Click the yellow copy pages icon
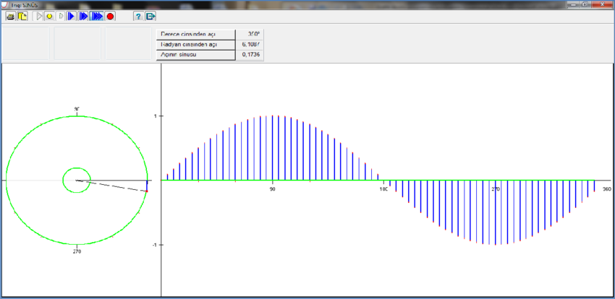Screen dimensions: 615x299 (22, 16)
